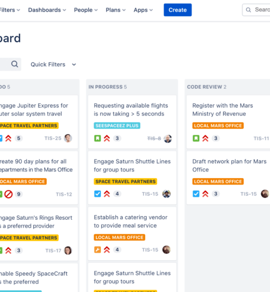Click LOCAL MARS OFFICE label on TIS-12 card

click(23, 181)
